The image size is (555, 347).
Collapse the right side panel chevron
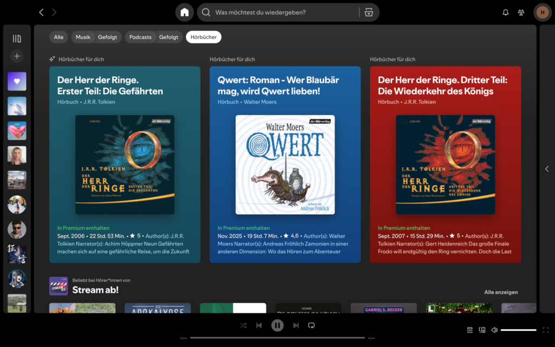coord(546,169)
